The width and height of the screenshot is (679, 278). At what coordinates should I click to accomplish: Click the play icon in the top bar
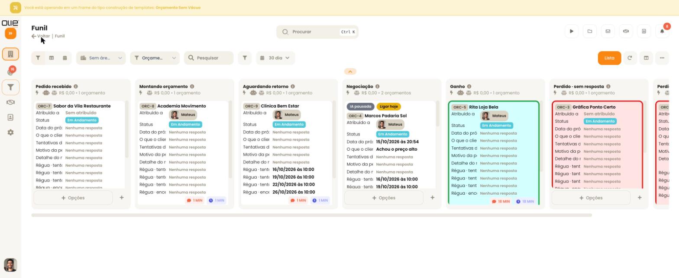coord(572,32)
